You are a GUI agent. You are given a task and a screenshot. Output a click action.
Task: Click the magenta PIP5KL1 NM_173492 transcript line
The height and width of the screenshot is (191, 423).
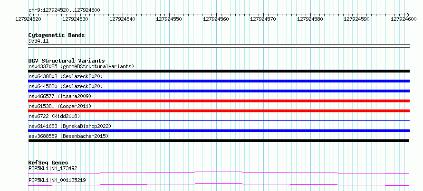pos(219,173)
